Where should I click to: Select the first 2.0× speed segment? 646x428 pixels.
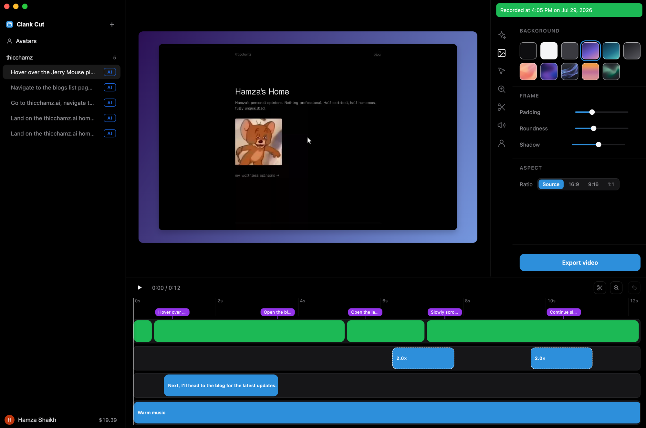(x=423, y=358)
